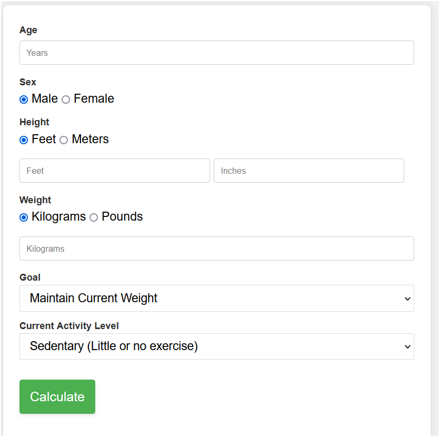440x437 pixels.
Task: Select Feet as the height unit
Action: pos(23,140)
